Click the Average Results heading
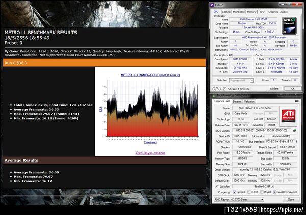 (21, 160)
